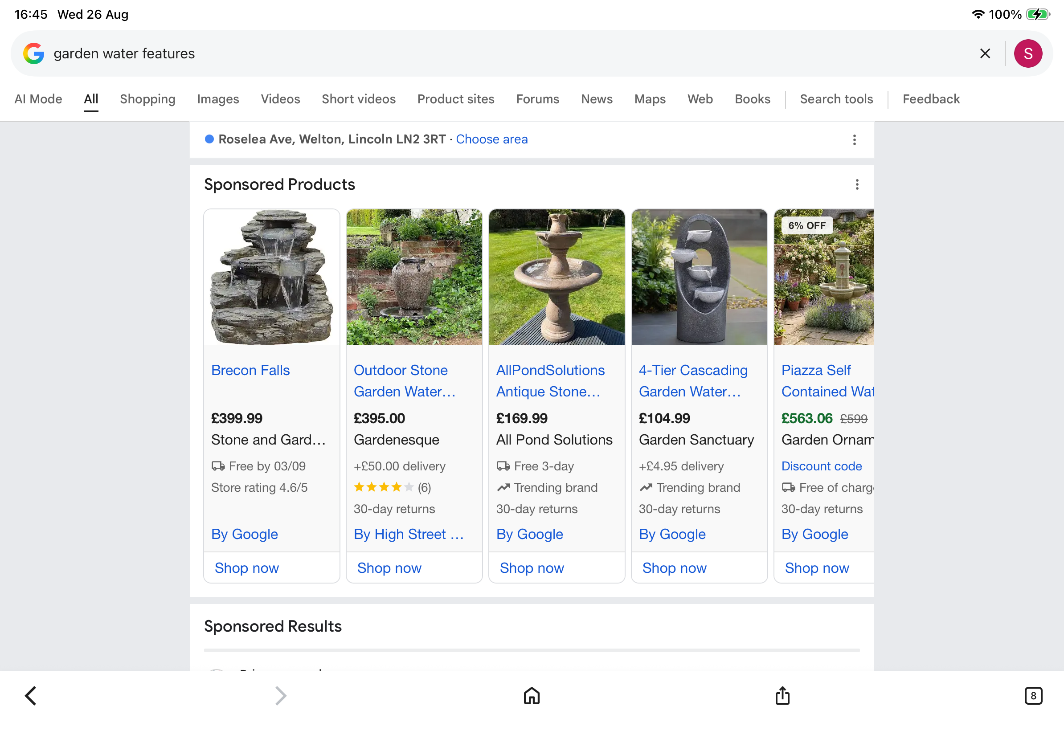This screenshot has width=1064, height=743.
Task: Switch to the Shopping tab
Action: (147, 99)
